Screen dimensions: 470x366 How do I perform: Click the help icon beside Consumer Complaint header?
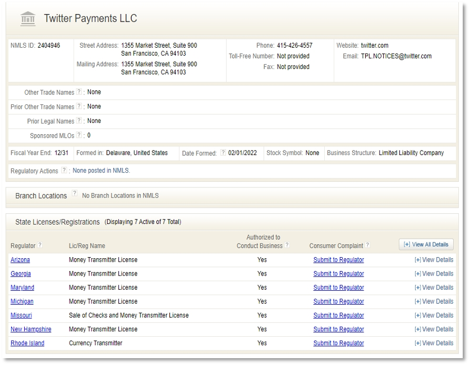pyautogui.click(x=368, y=245)
